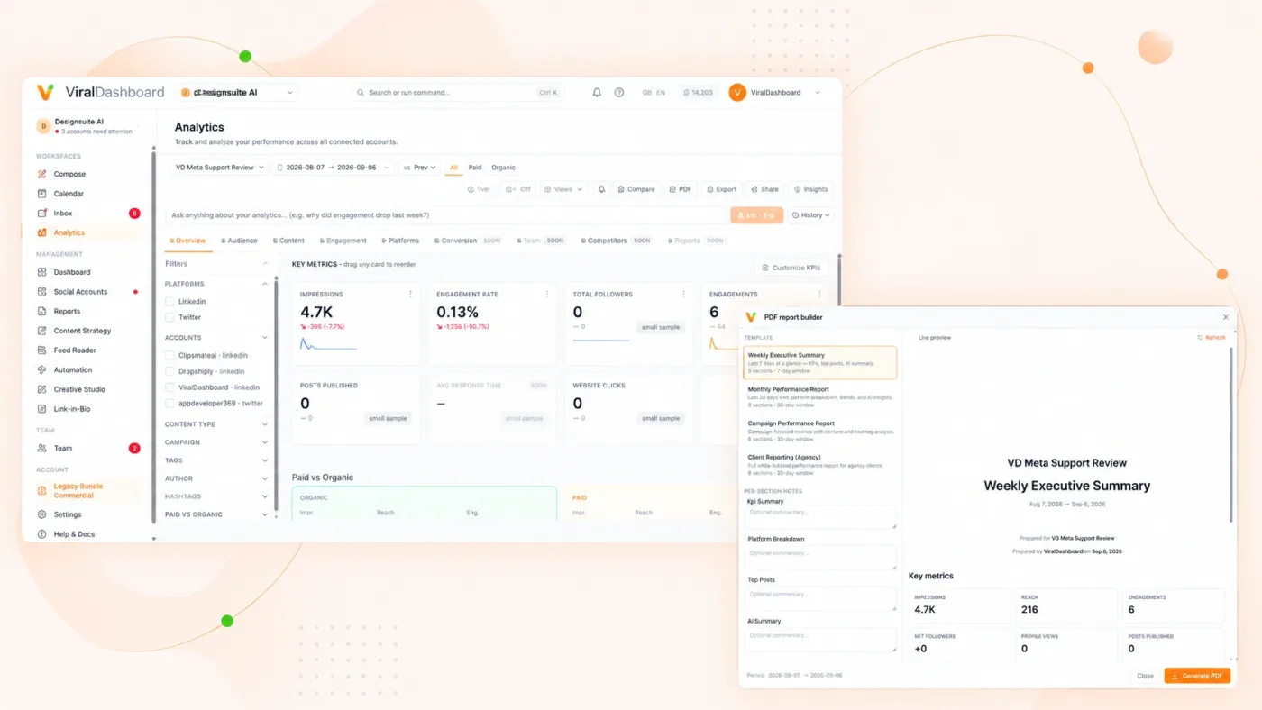Check the Twitter platform filter

(169, 317)
